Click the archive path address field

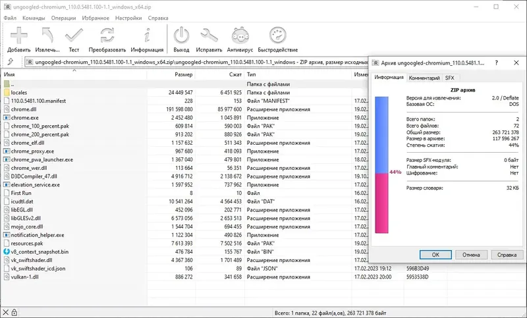pos(196,62)
